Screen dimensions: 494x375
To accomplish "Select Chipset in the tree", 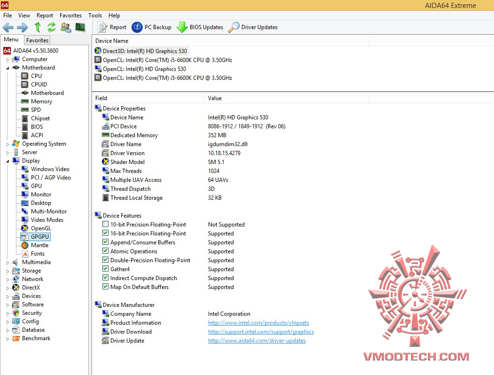I will [40, 118].
